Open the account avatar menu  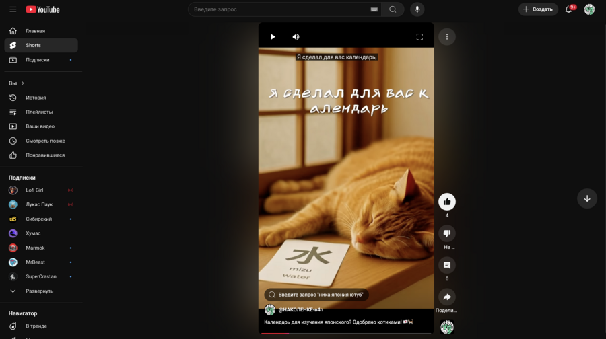589,9
